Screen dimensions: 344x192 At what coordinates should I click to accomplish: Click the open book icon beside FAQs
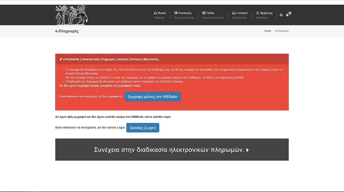[204, 13]
